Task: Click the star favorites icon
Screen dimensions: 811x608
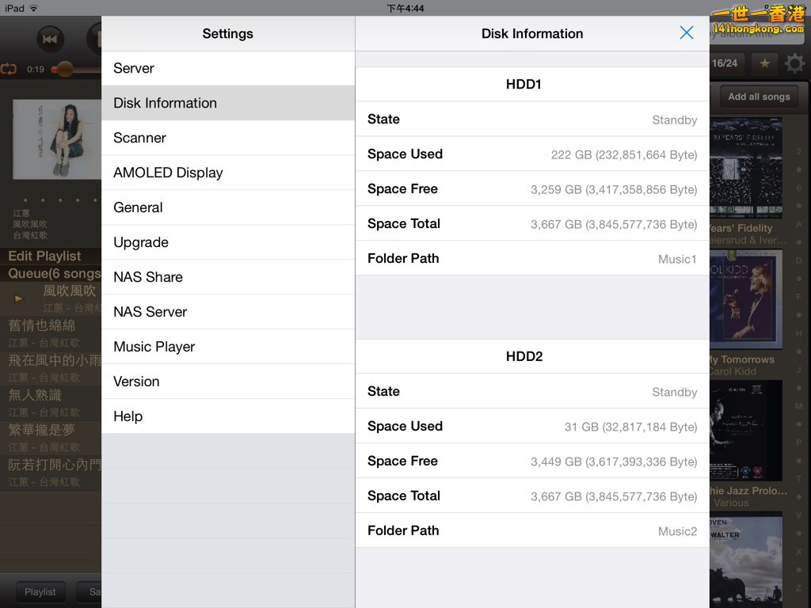Action: coord(764,63)
